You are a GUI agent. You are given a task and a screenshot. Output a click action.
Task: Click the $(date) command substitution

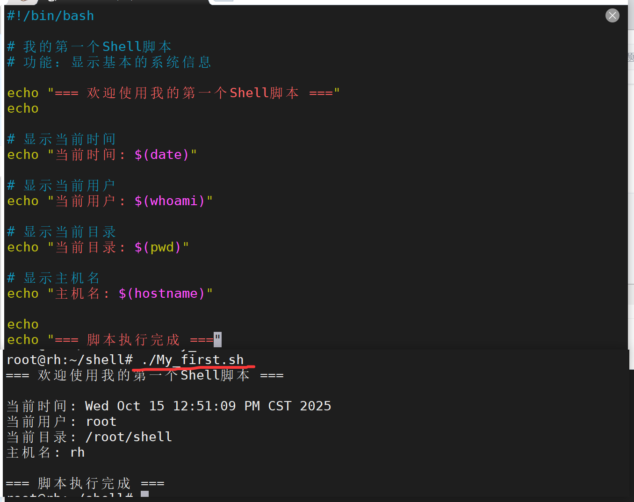pos(161,155)
